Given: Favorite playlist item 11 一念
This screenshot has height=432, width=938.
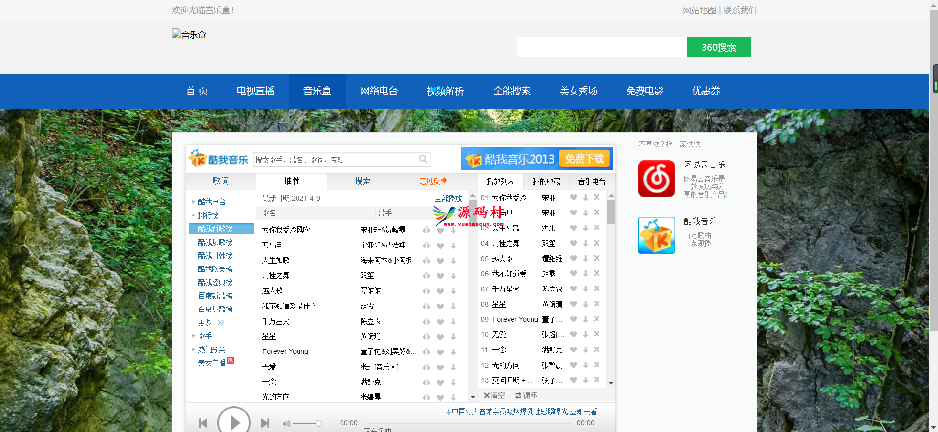Looking at the screenshot, I should pyautogui.click(x=574, y=350).
